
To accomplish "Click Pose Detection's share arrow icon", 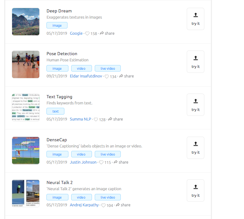I will tap(121, 76).
